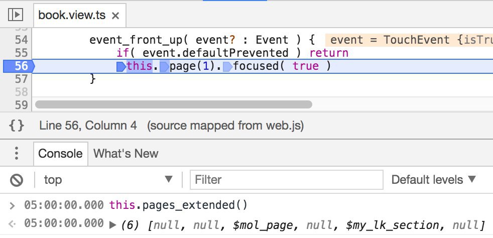Image resolution: width=493 pixels, height=238 pixels.
Task: Click the inline breakpoint marker before page(1)
Action: point(164,67)
